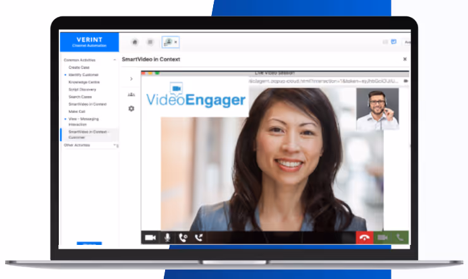This screenshot has height=279, width=468.
Task: Click the call transfer phone icon
Action: (199, 237)
